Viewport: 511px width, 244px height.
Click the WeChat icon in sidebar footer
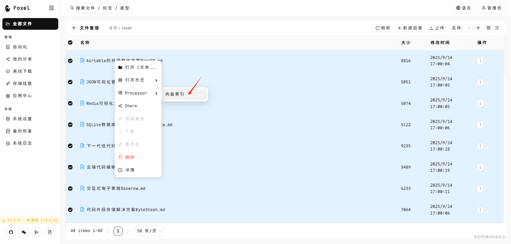pyautogui.click(x=24, y=232)
